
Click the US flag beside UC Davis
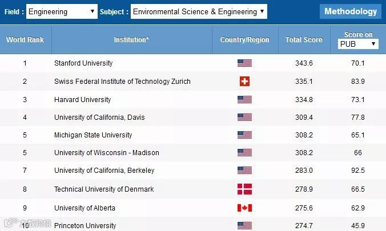[244, 117]
